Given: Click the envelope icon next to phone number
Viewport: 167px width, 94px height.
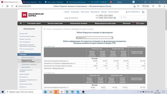Looking at the screenshot, I should coord(115,18).
